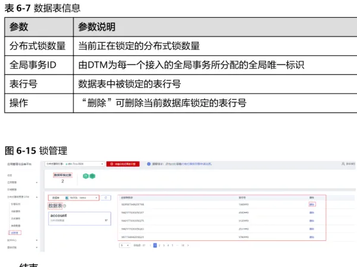Click the blue info icon in the top hint bar
The image size is (357, 267).
[149, 164]
